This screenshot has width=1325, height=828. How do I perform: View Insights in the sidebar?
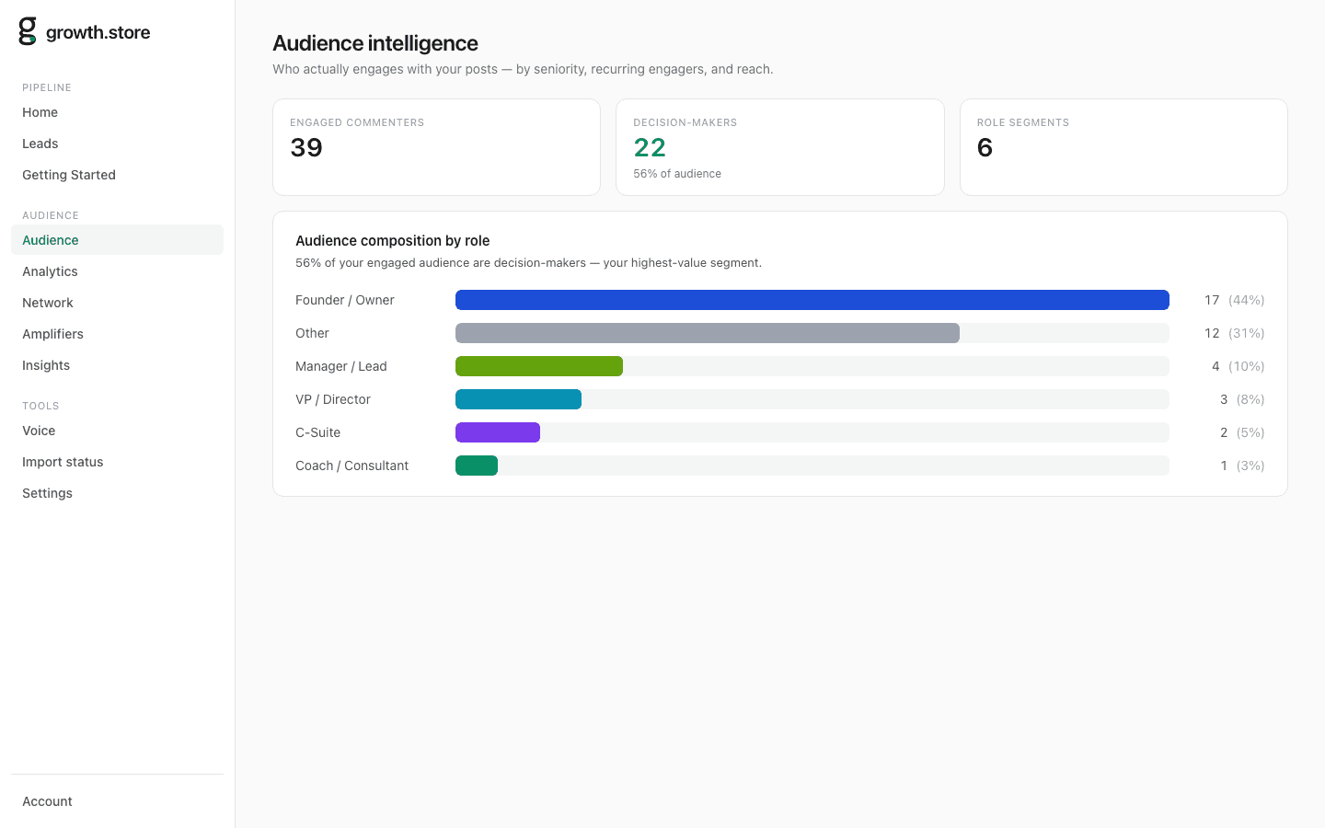click(x=117, y=365)
